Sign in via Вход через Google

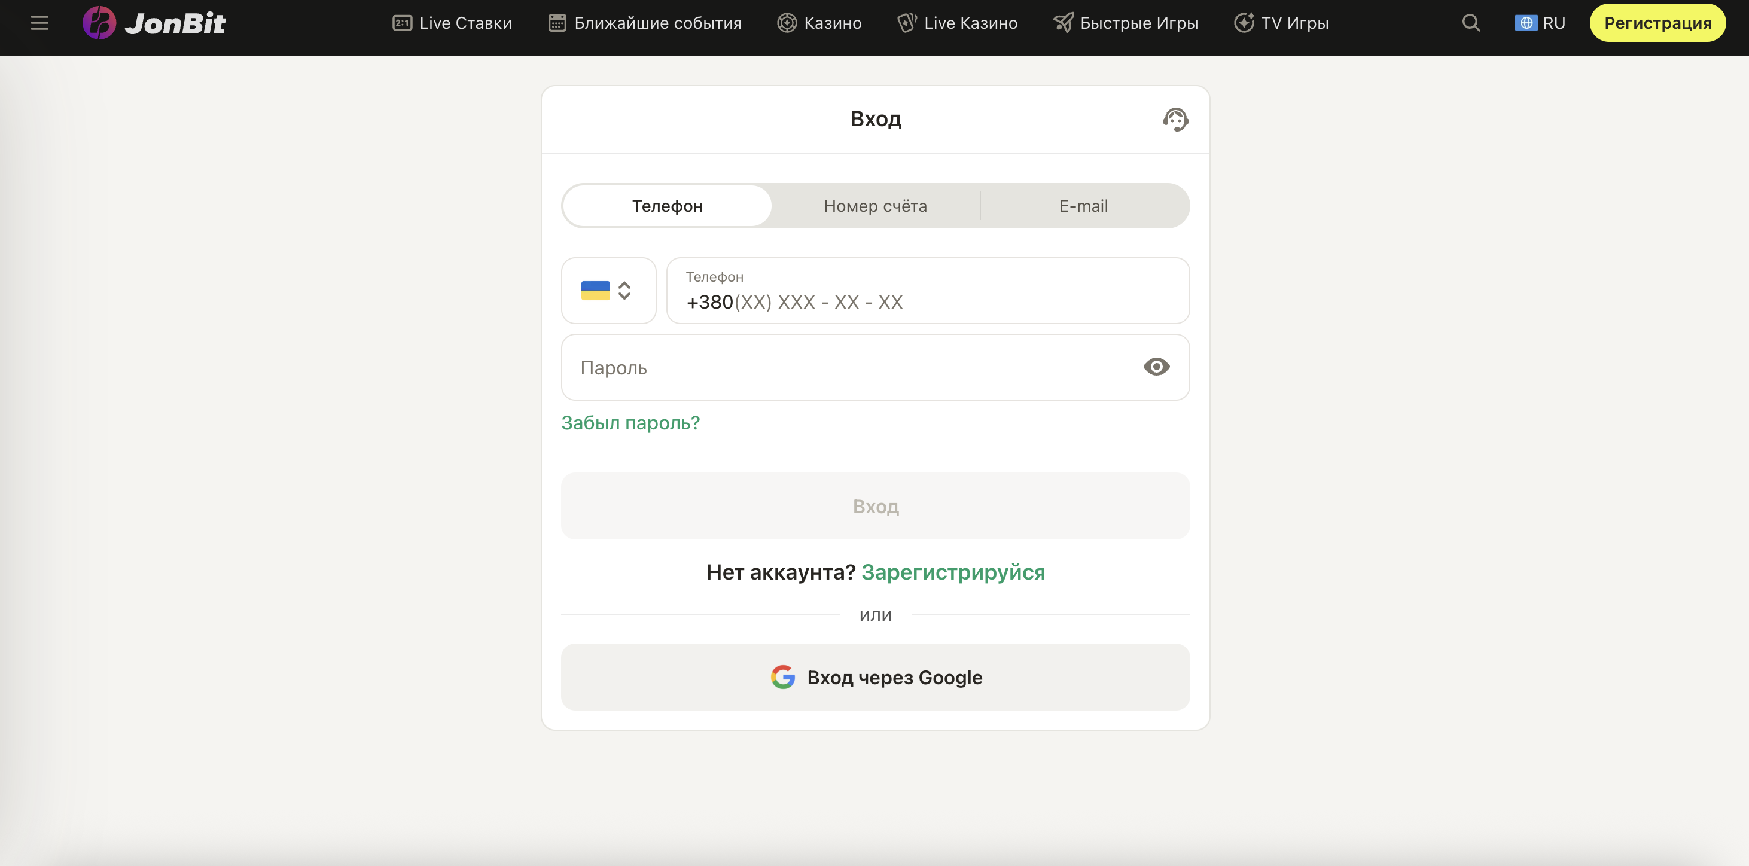click(875, 676)
